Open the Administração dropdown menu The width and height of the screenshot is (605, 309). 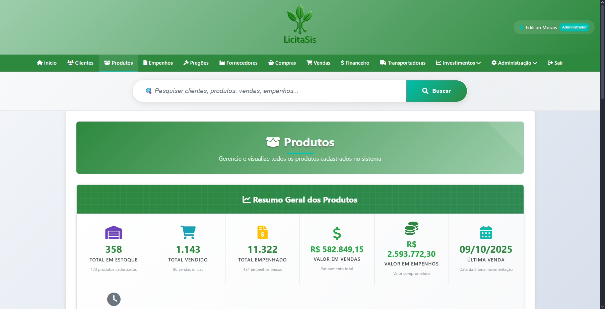click(514, 63)
